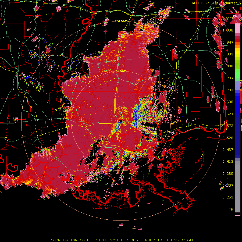Click the 100 NMI range ring label

pos(120,21)
